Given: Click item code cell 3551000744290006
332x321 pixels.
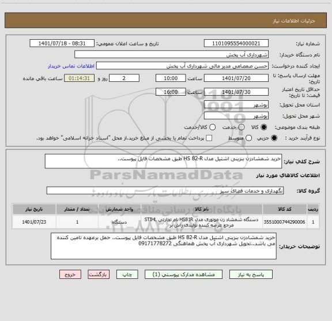Looking at the screenshot, I should coord(284,222).
